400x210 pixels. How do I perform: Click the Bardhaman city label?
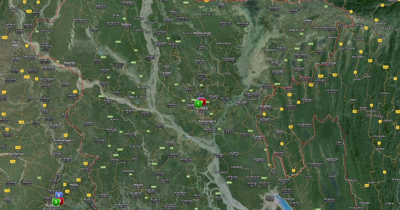(16, 154)
